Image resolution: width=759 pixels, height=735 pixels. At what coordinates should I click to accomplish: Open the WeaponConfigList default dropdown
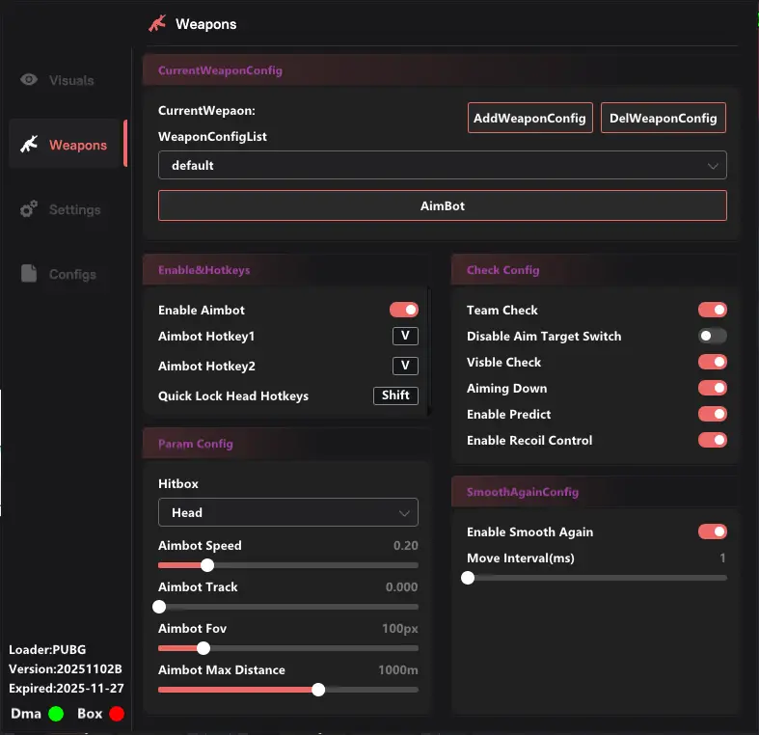tap(442, 165)
